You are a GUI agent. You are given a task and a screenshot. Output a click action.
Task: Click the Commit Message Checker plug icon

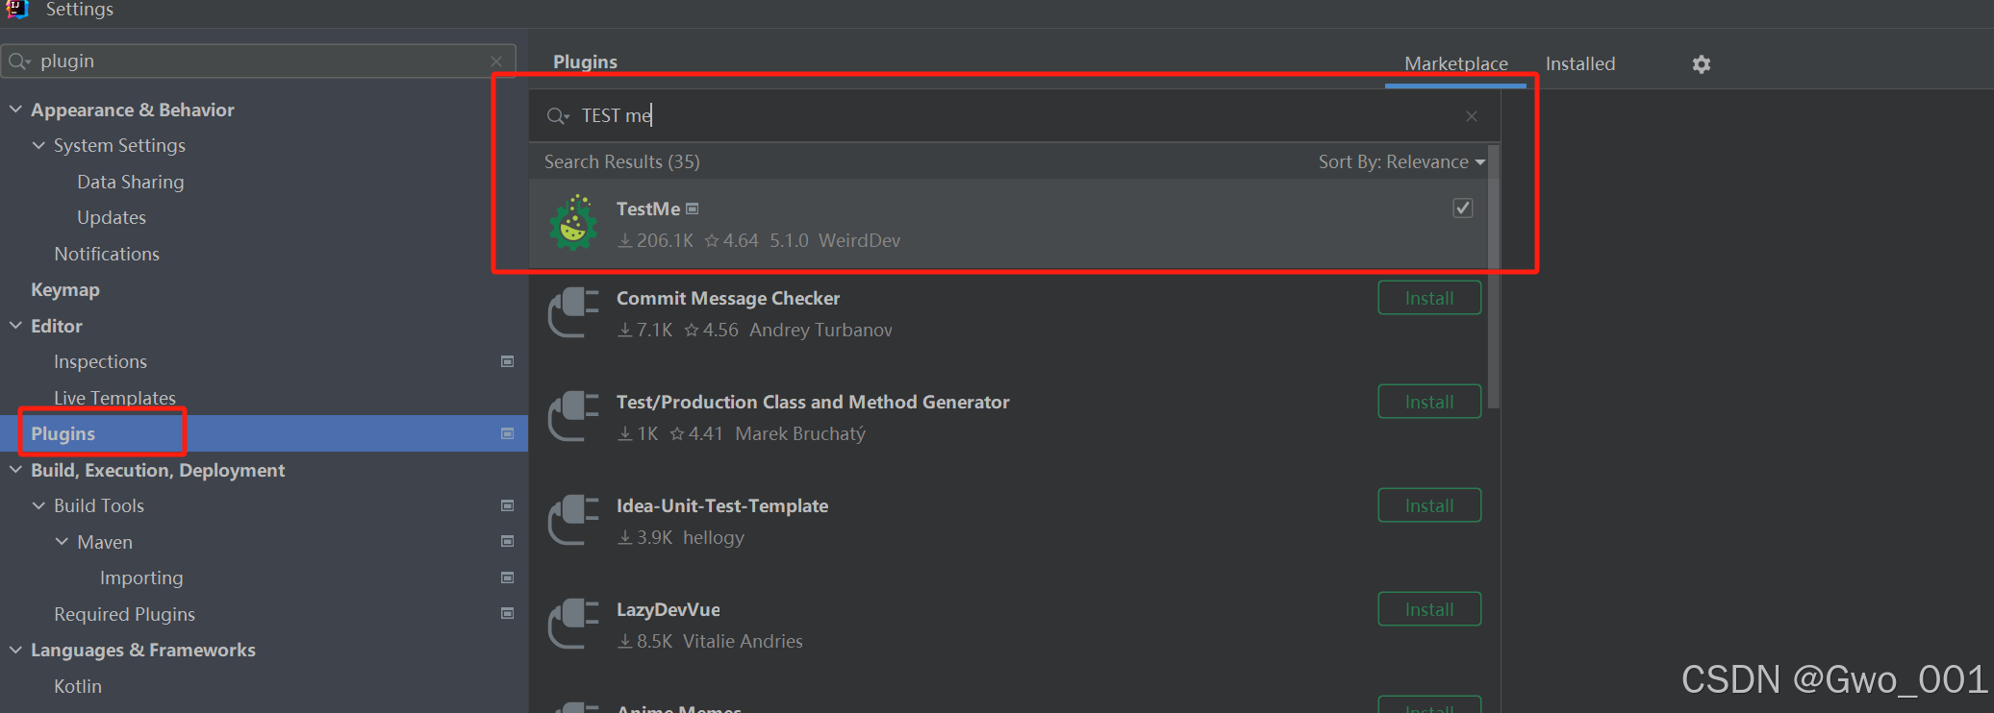click(573, 313)
